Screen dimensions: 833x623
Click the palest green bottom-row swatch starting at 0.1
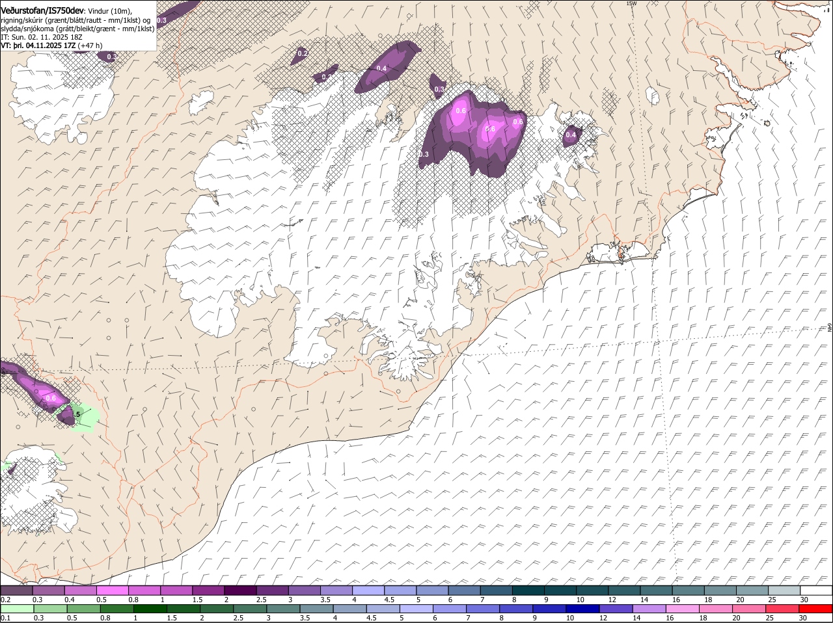coord(17,609)
